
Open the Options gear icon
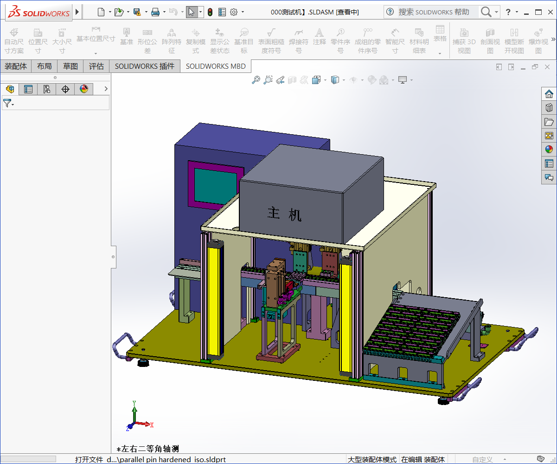click(234, 12)
